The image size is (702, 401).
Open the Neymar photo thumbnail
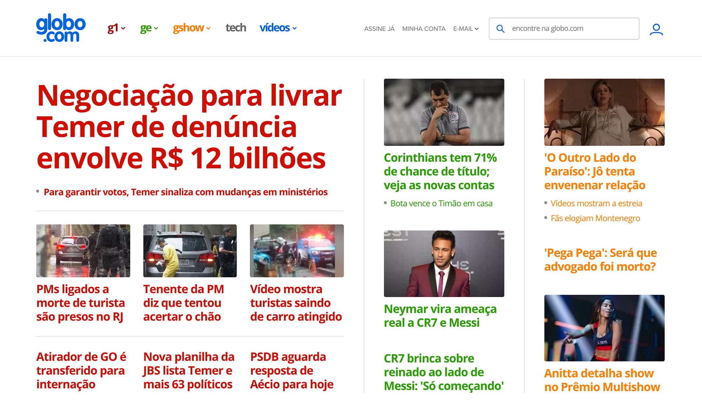(x=444, y=264)
